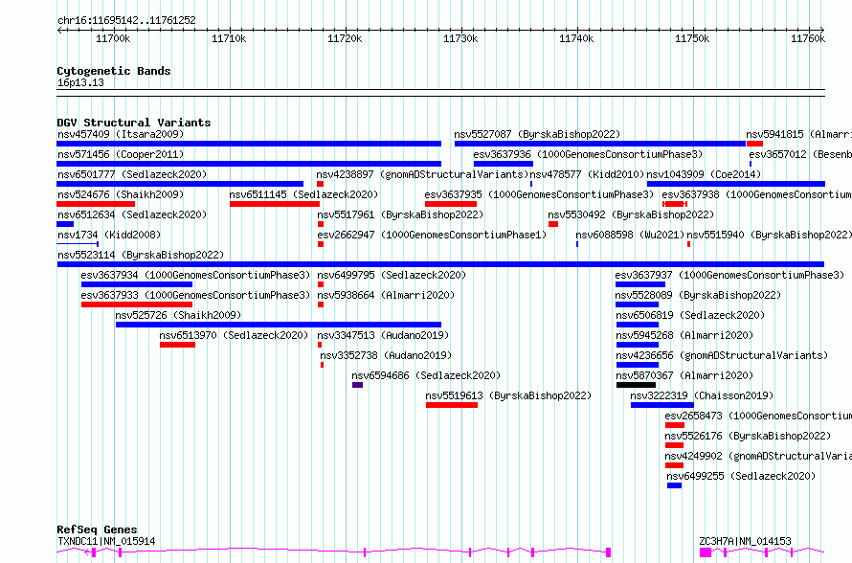The height and width of the screenshot is (563, 852).
Task: Click the nsv5526176 (ByrskaBishop2022) label
Action: tap(748, 436)
